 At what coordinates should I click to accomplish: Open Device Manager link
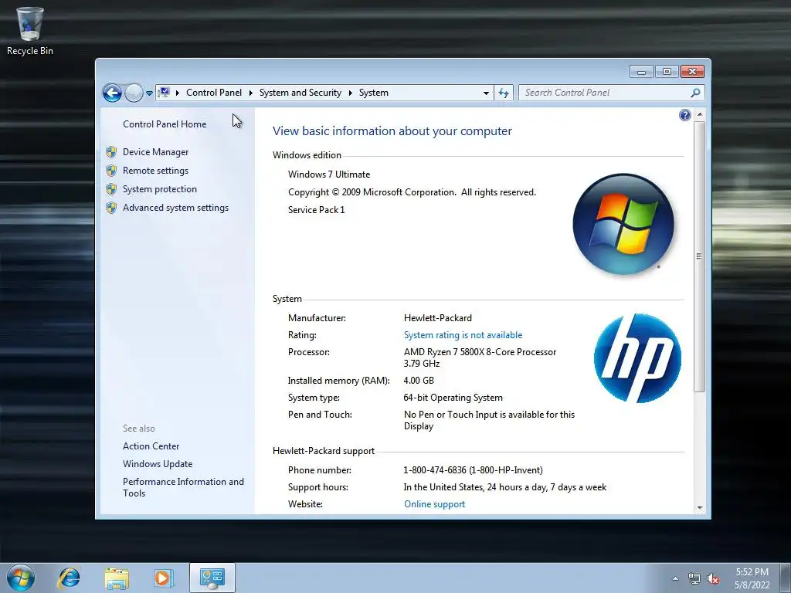click(155, 152)
